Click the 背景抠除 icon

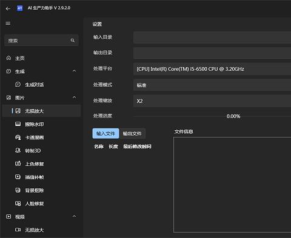[x=18, y=190]
